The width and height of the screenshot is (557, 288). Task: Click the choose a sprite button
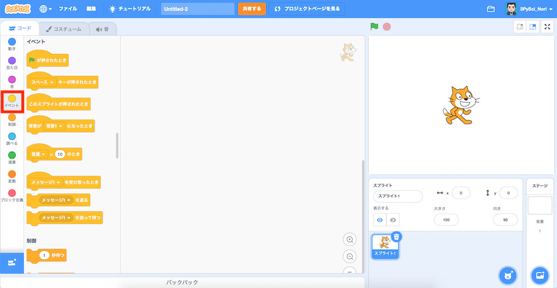pos(508,275)
